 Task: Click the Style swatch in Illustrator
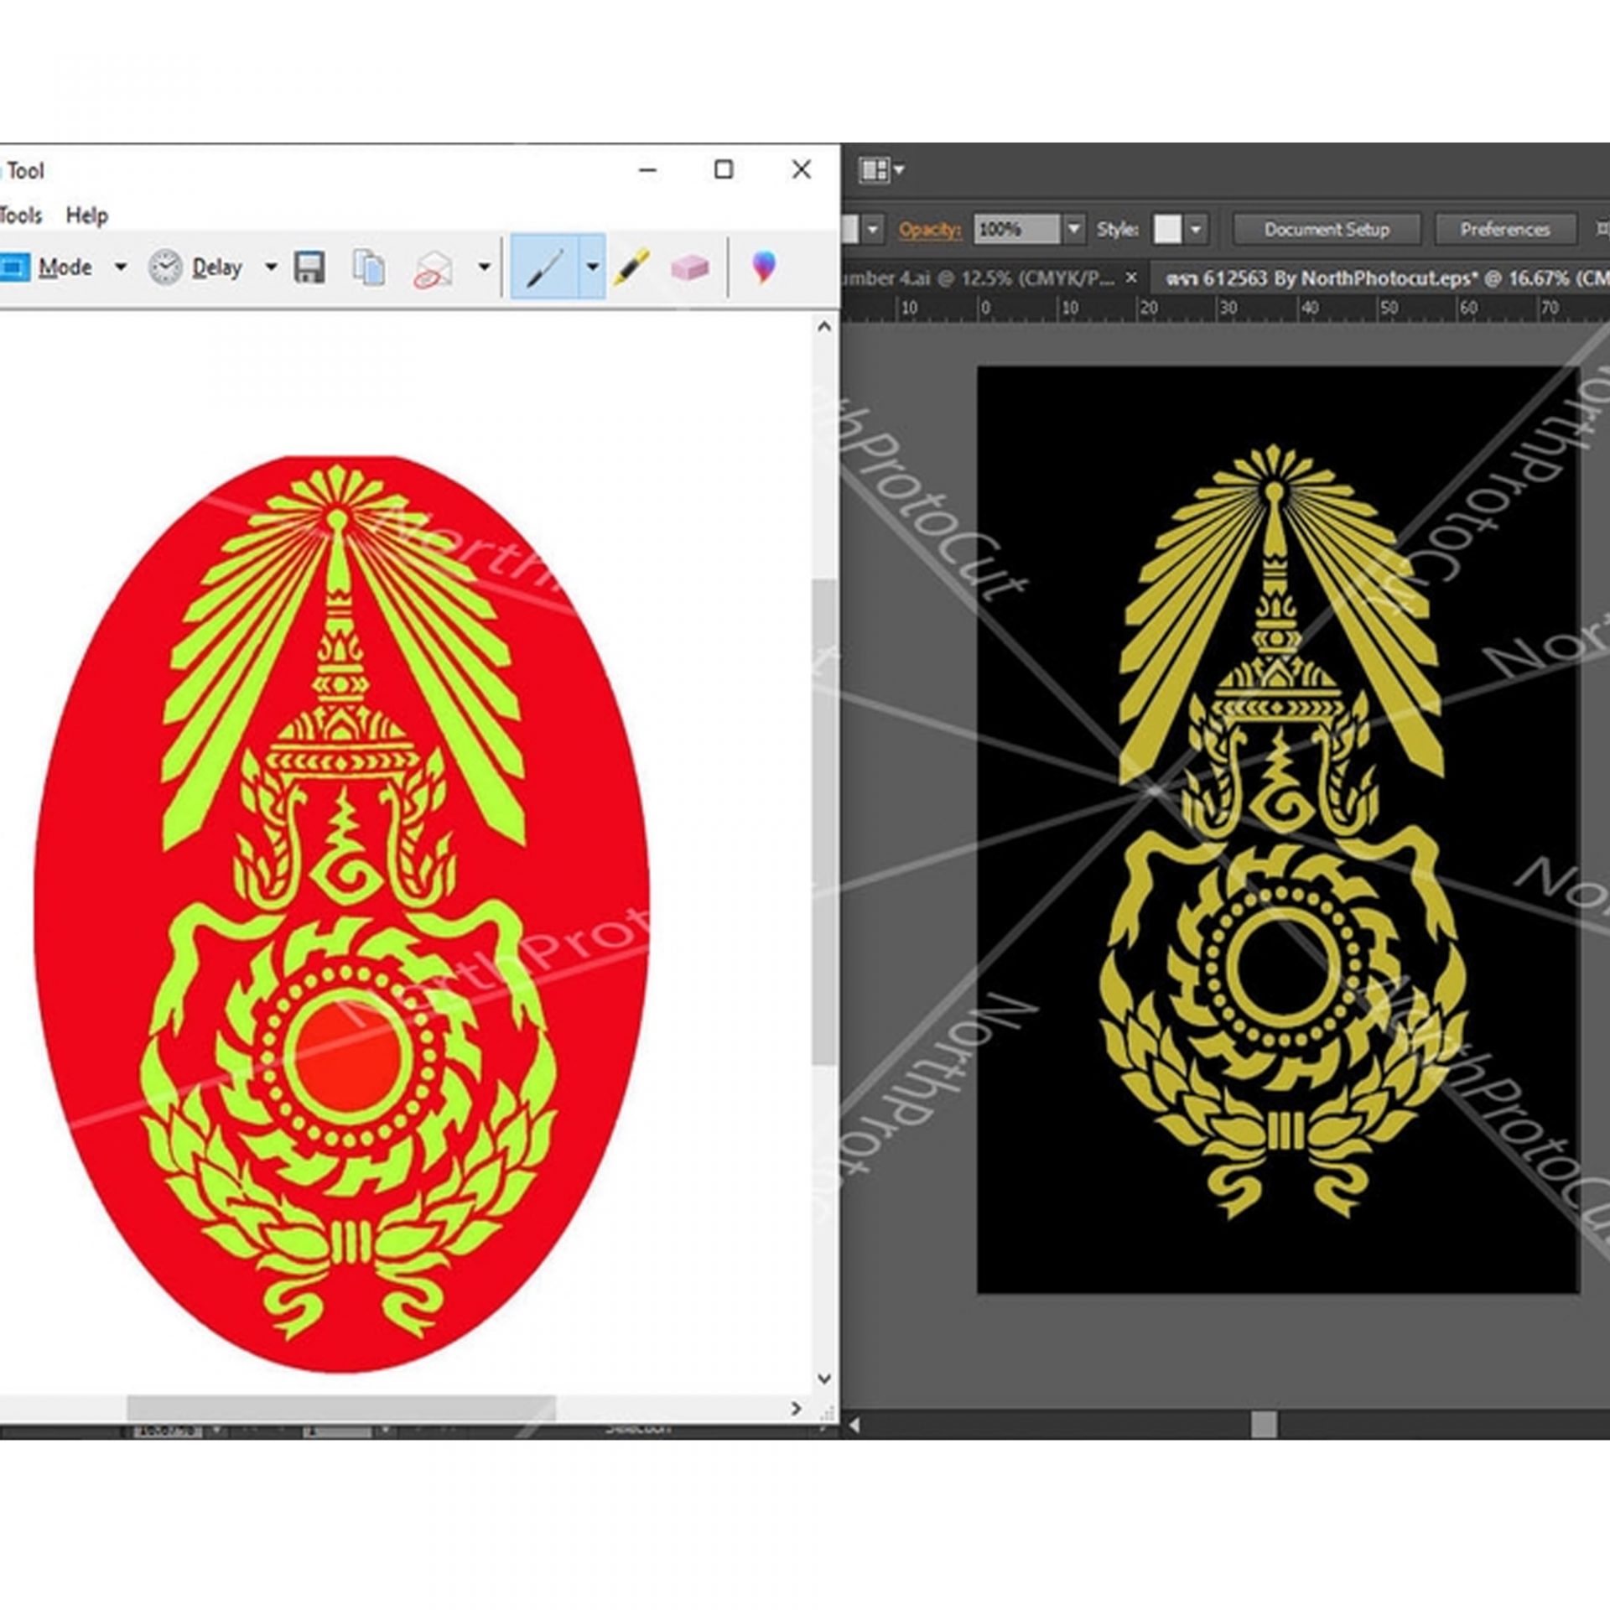(1166, 229)
